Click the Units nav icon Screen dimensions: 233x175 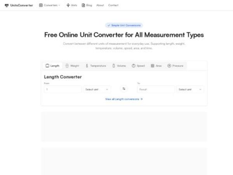click(x=68, y=5)
